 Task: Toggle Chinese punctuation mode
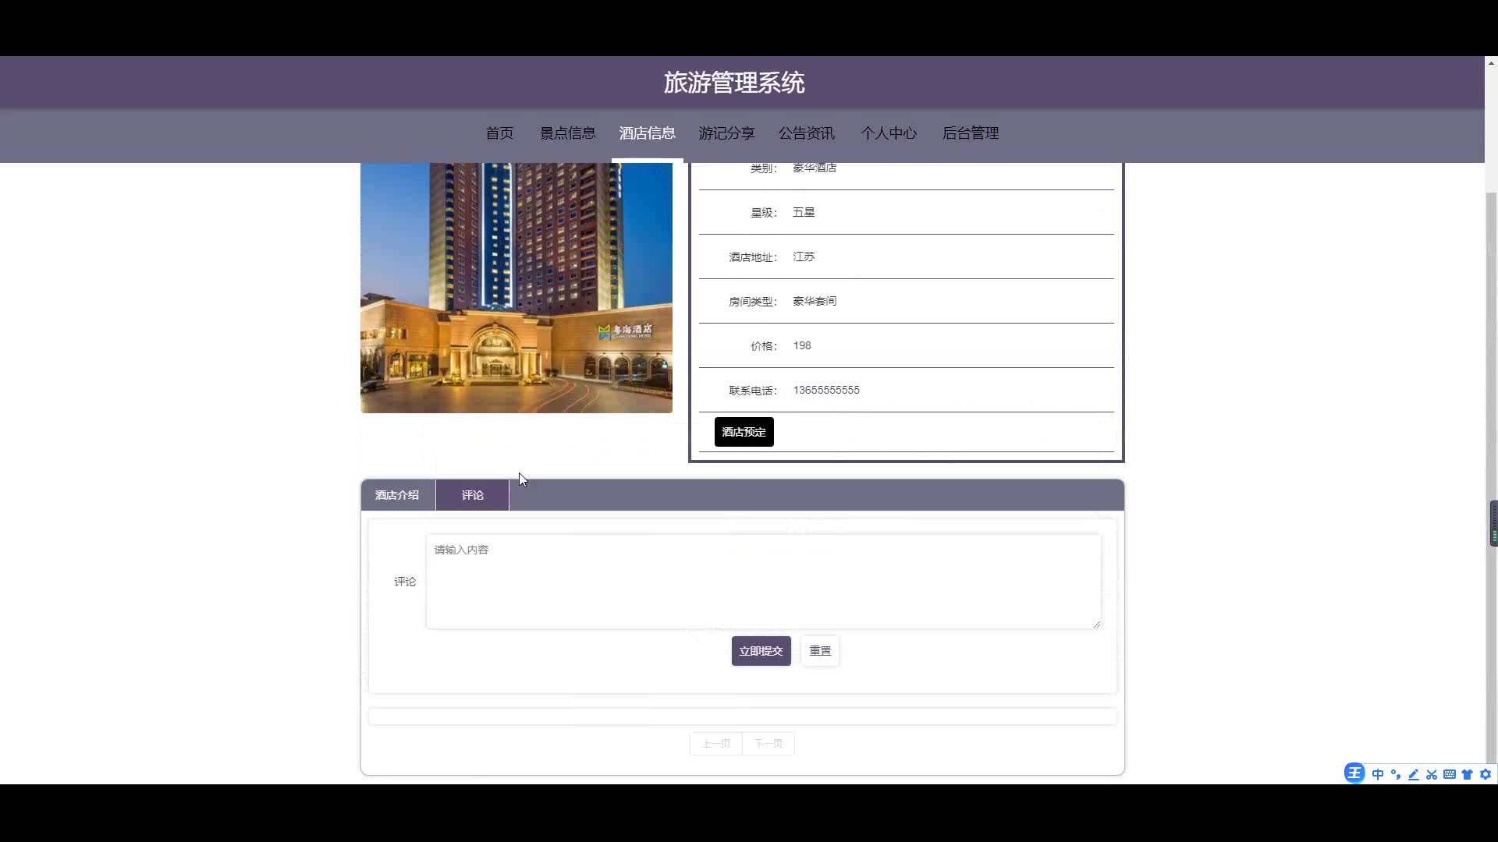[x=1396, y=774]
